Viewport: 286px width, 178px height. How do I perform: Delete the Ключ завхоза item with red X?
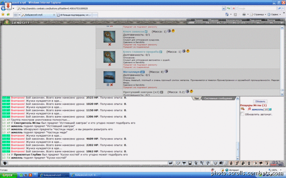pyautogui.click(x=110, y=45)
